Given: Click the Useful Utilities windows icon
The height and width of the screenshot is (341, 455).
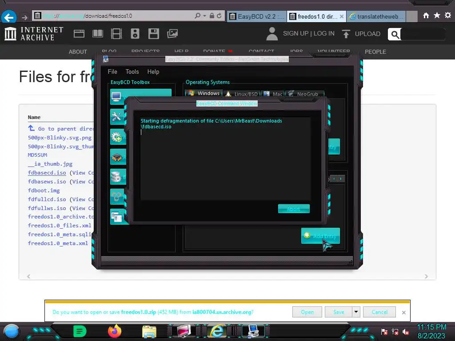Looking at the screenshot, I should click(x=117, y=217).
